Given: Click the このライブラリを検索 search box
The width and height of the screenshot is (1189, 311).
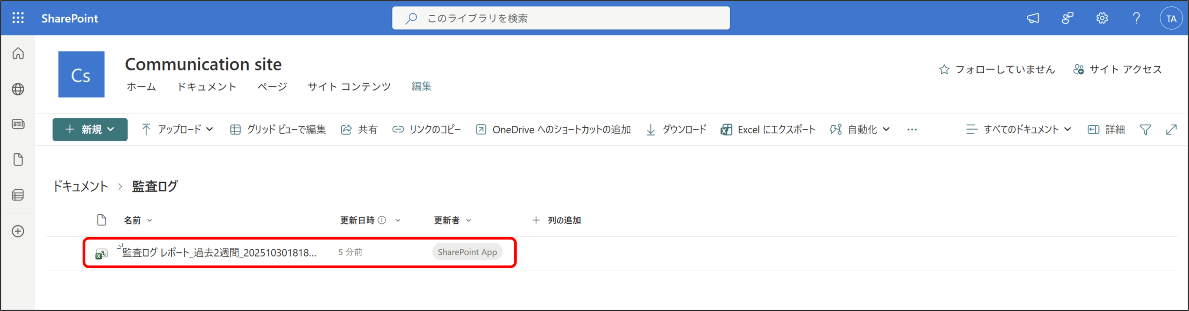Looking at the screenshot, I should (561, 18).
